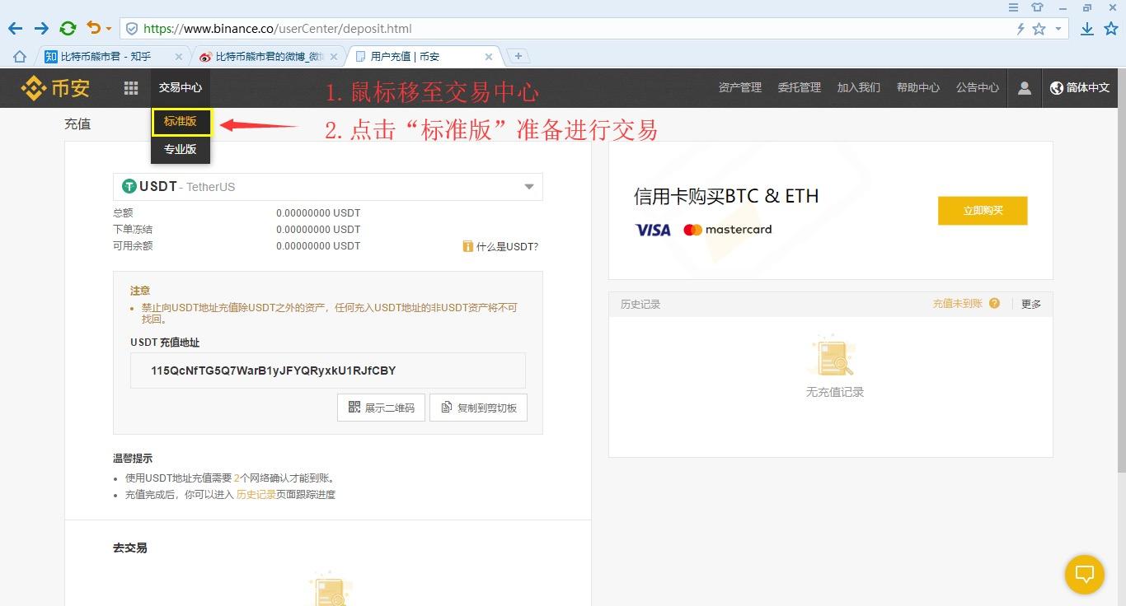Click the 去交易 section heading
Screen dimensions: 1126x606
click(x=130, y=548)
